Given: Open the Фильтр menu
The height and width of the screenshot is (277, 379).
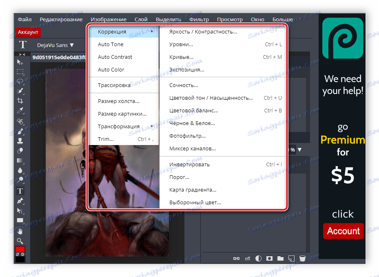Looking at the screenshot, I should pyautogui.click(x=199, y=19).
